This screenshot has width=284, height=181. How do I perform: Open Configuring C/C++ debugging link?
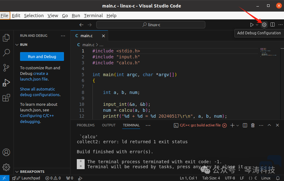37,119
